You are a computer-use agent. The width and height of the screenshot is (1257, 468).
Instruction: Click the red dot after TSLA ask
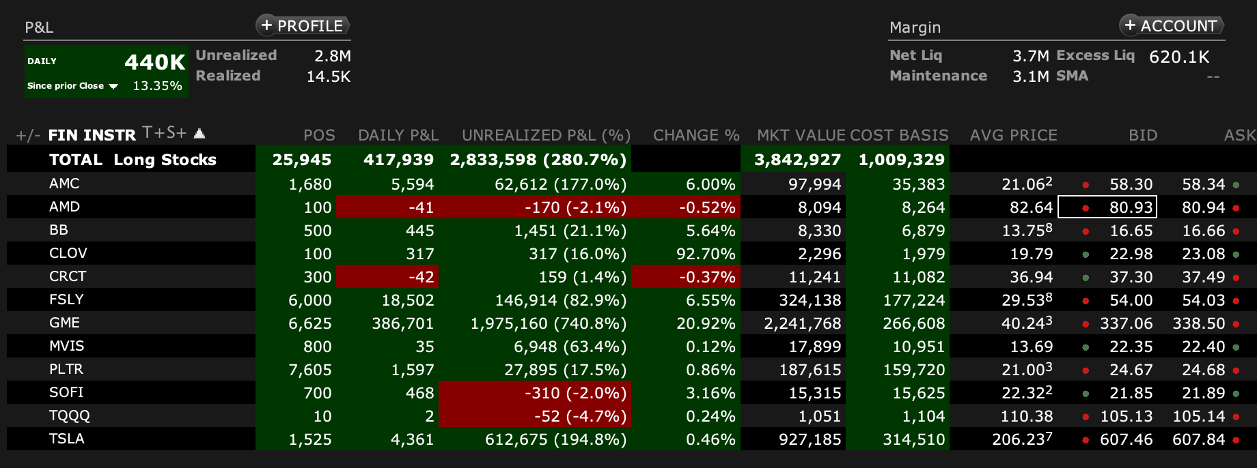tap(1236, 440)
